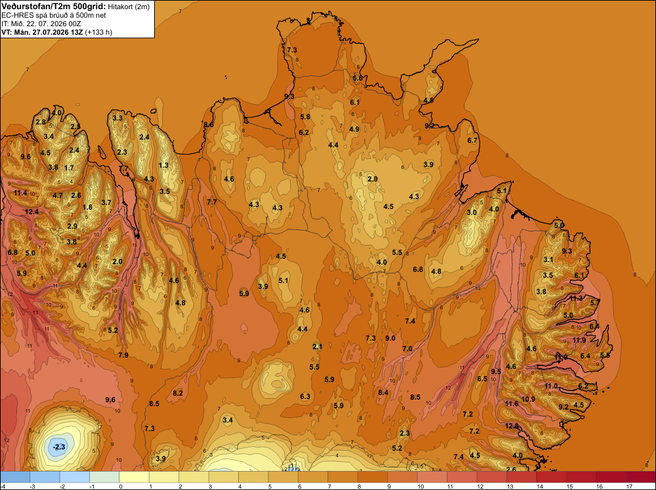The image size is (656, 490).
Task: Pick the legend swatch between 10 and 11
Action: click(x=432, y=477)
